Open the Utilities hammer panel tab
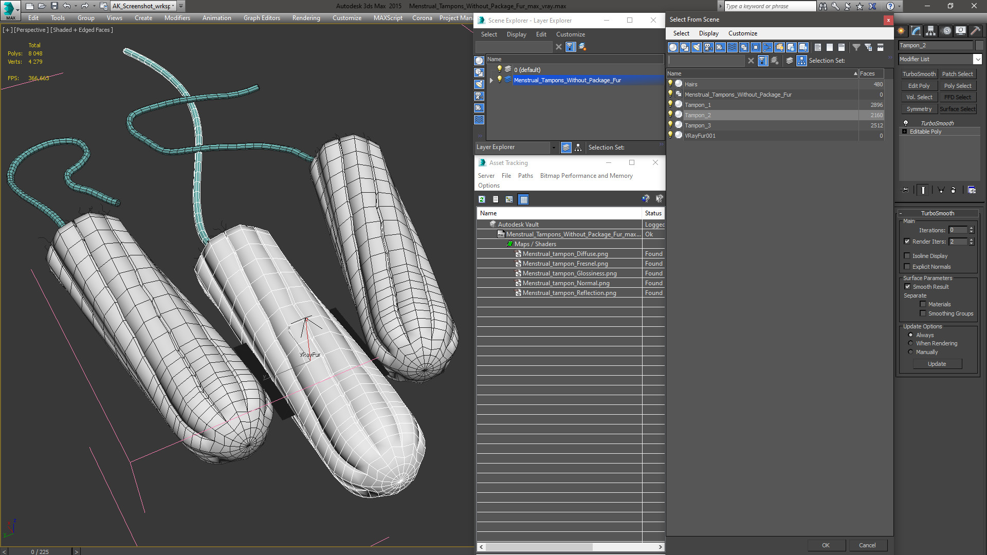 coord(975,31)
